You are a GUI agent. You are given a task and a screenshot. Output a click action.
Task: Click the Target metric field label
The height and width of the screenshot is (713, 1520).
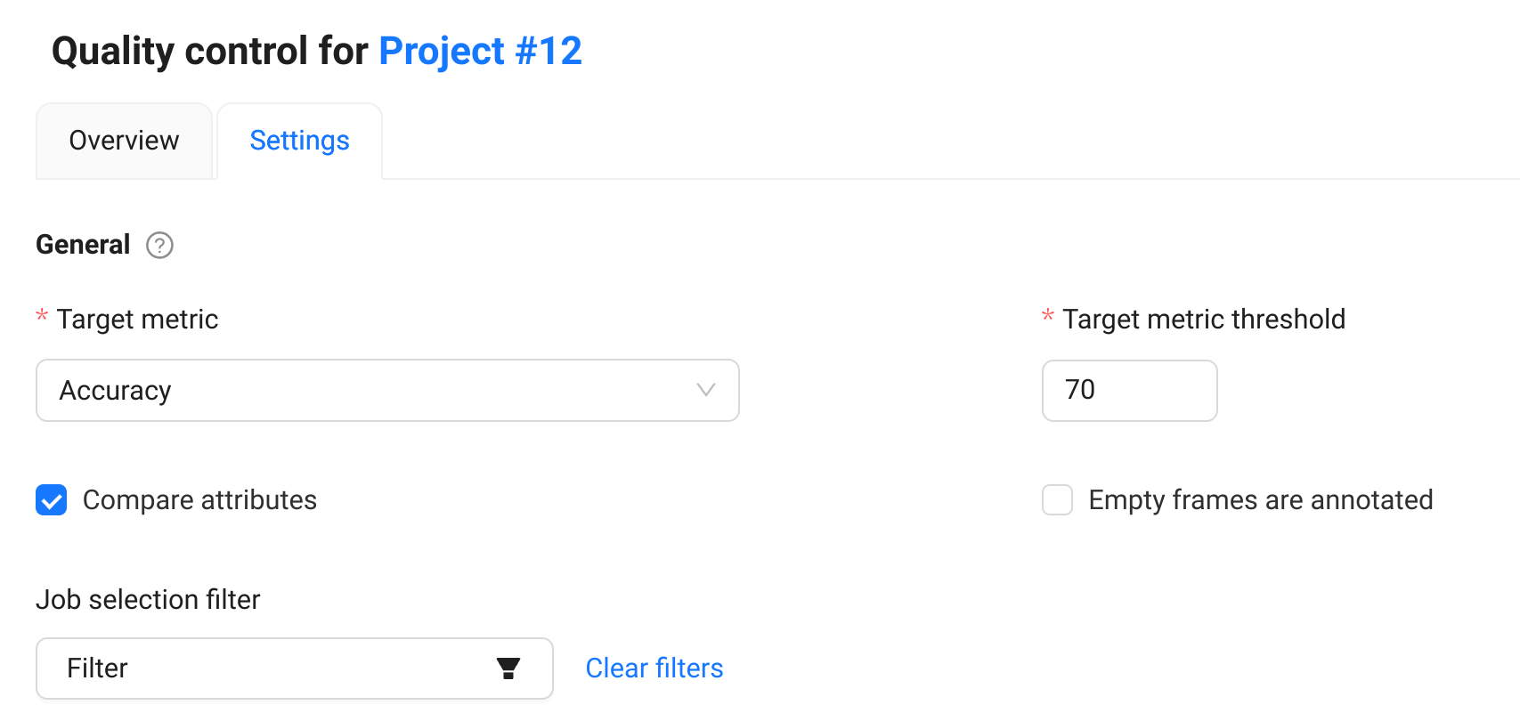click(x=137, y=320)
